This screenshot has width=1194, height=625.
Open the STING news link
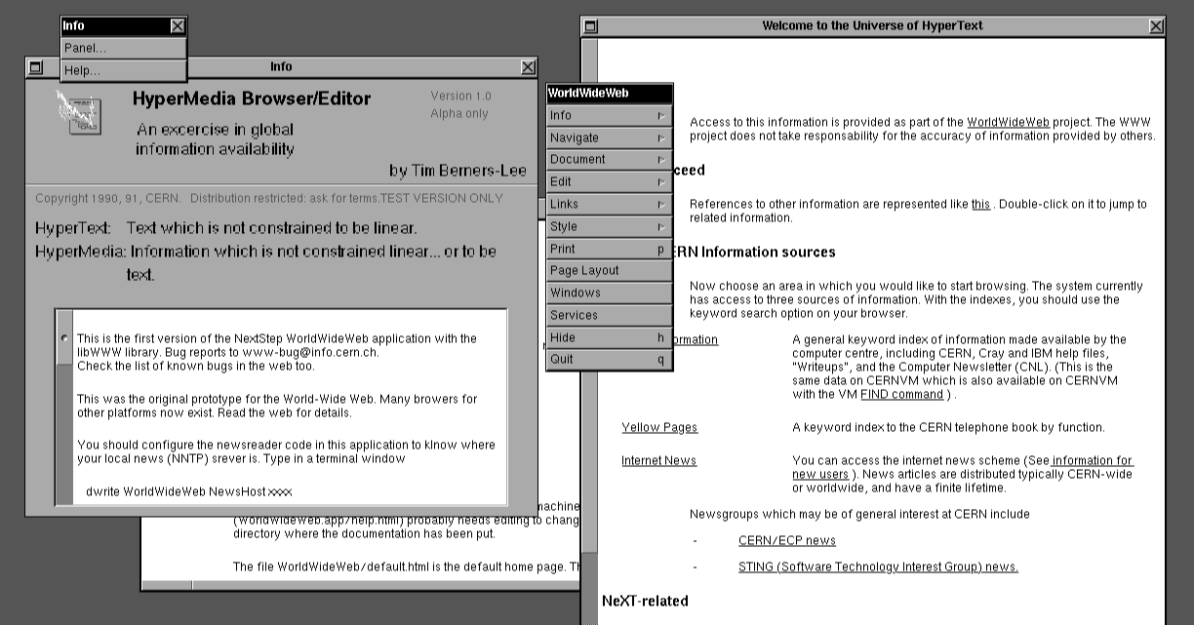click(x=878, y=566)
